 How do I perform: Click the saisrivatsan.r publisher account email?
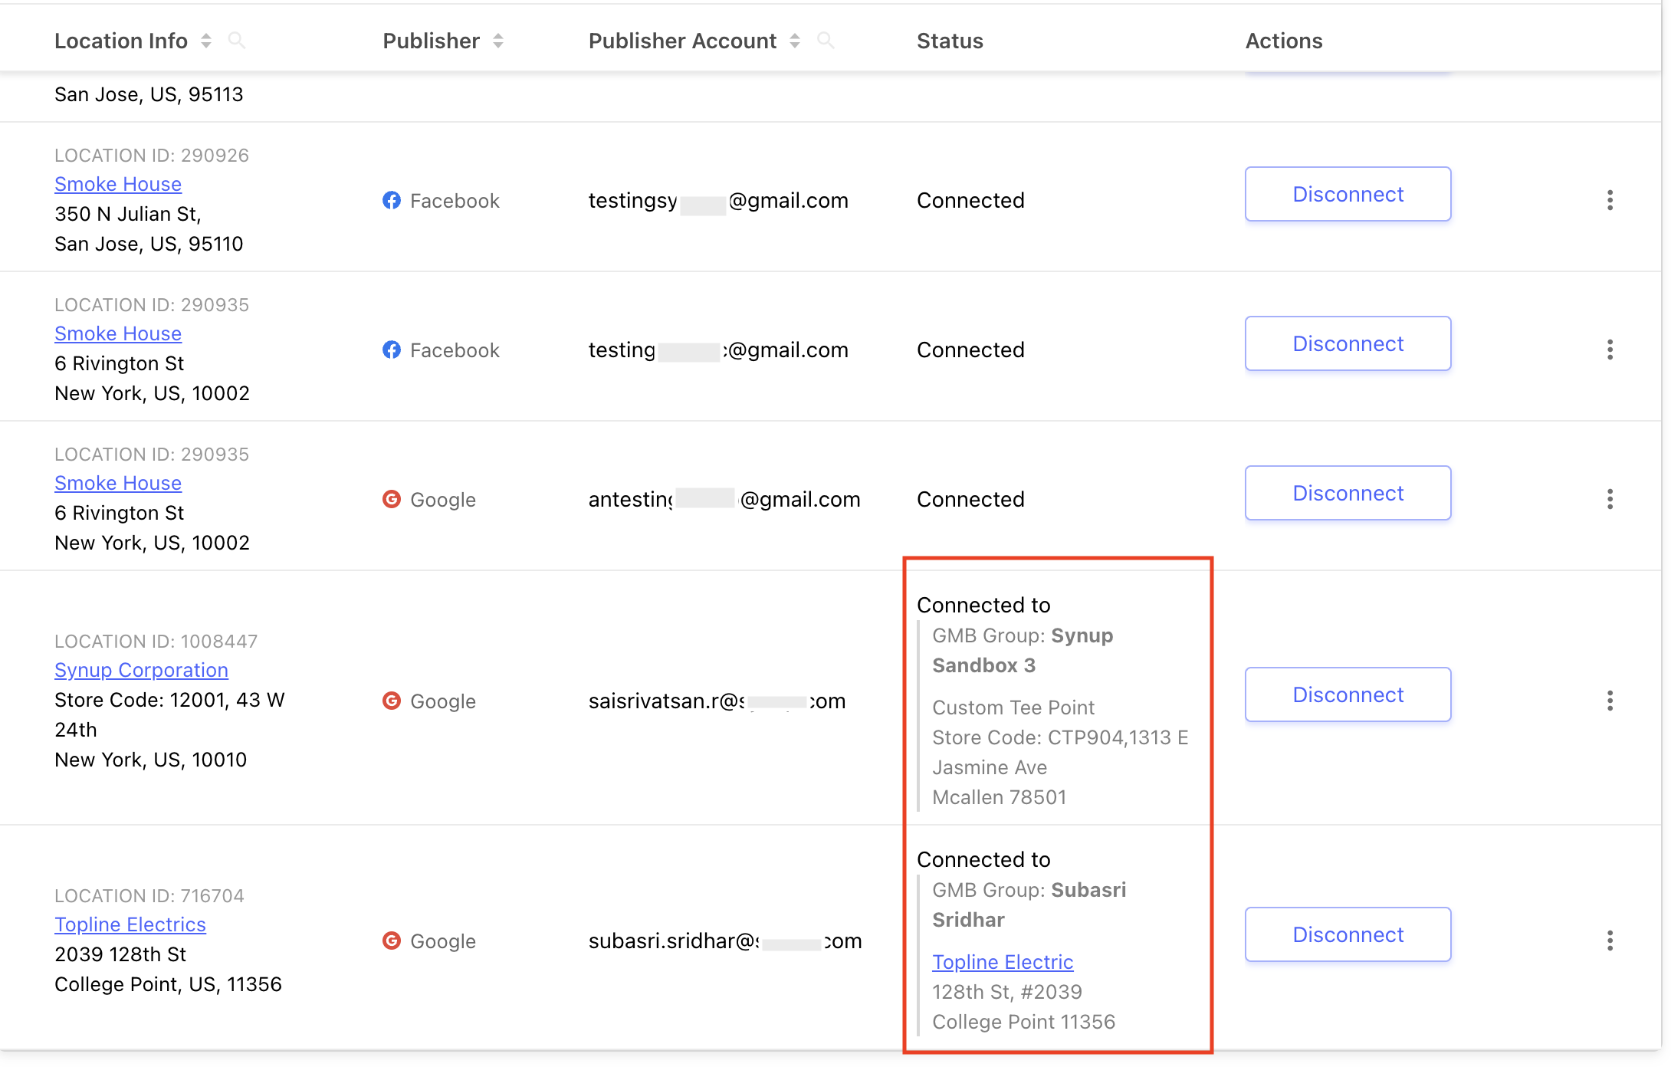point(717,701)
